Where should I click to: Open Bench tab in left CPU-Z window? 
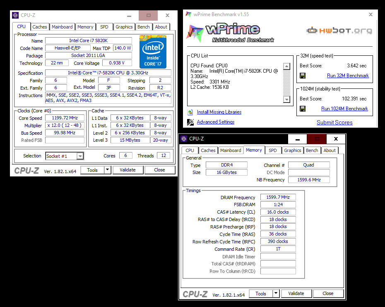[143, 27]
